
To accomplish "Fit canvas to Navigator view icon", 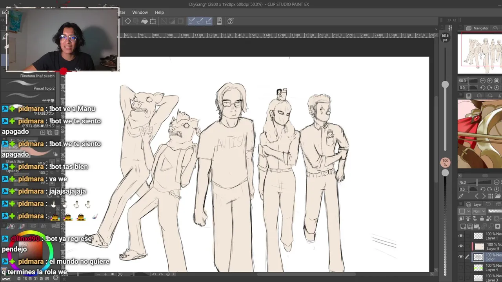I will click(x=497, y=81).
